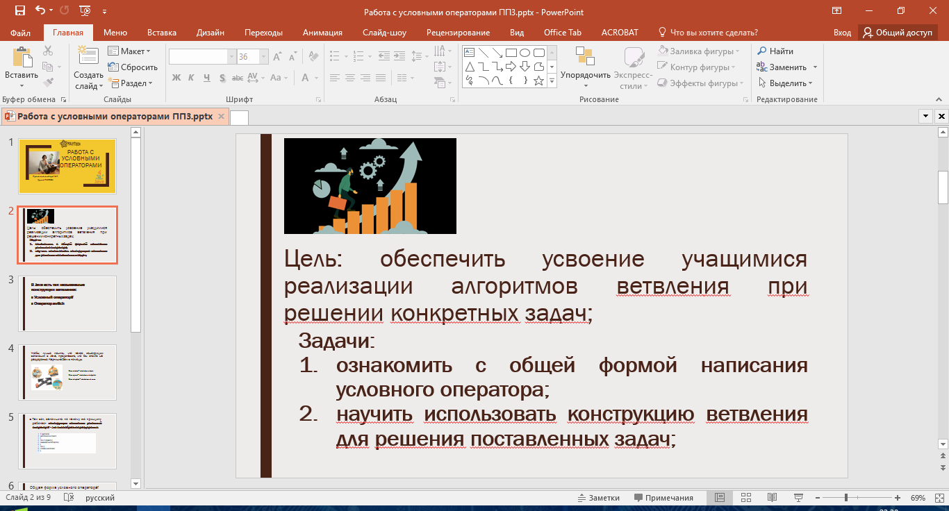
Task: Center-align the text
Action: [349, 78]
